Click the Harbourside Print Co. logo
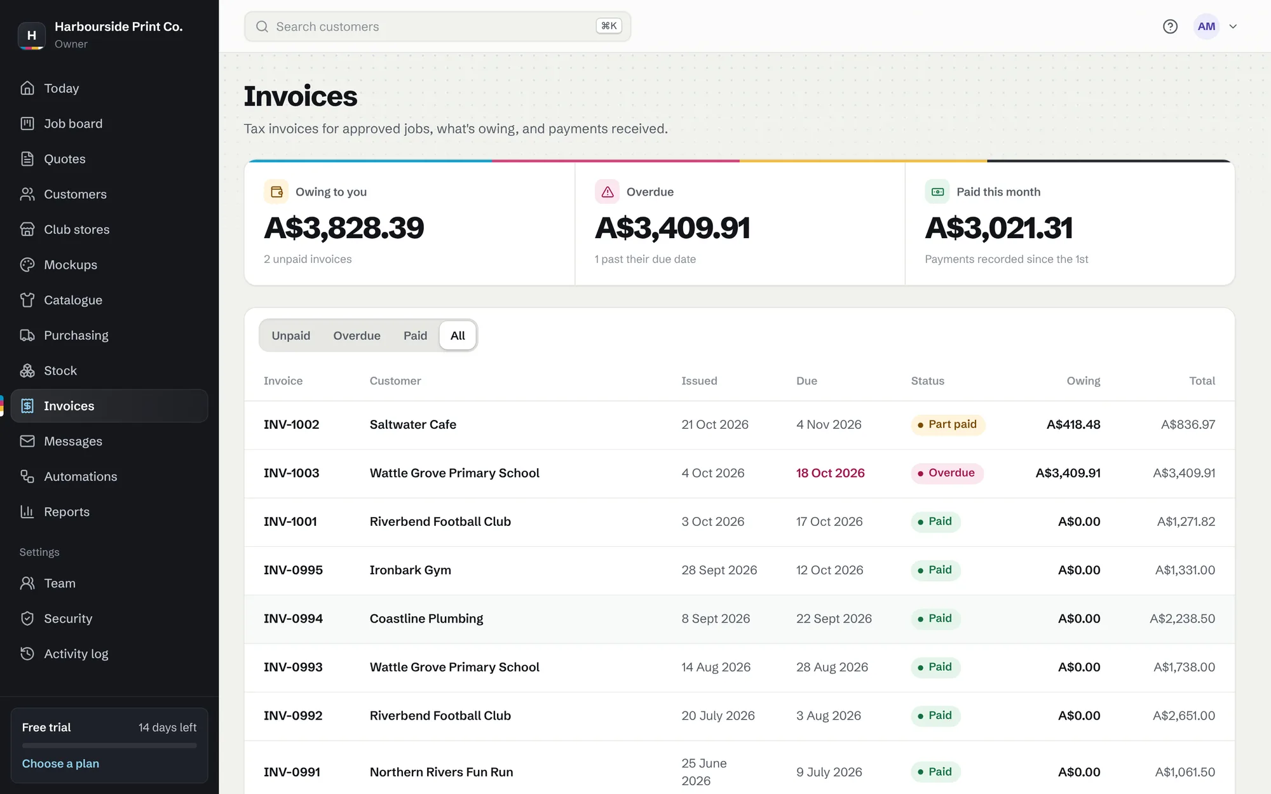Viewport: 1271px width, 794px height. click(31, 36)
